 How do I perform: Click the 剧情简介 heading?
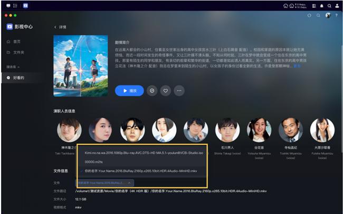[122, 42]
